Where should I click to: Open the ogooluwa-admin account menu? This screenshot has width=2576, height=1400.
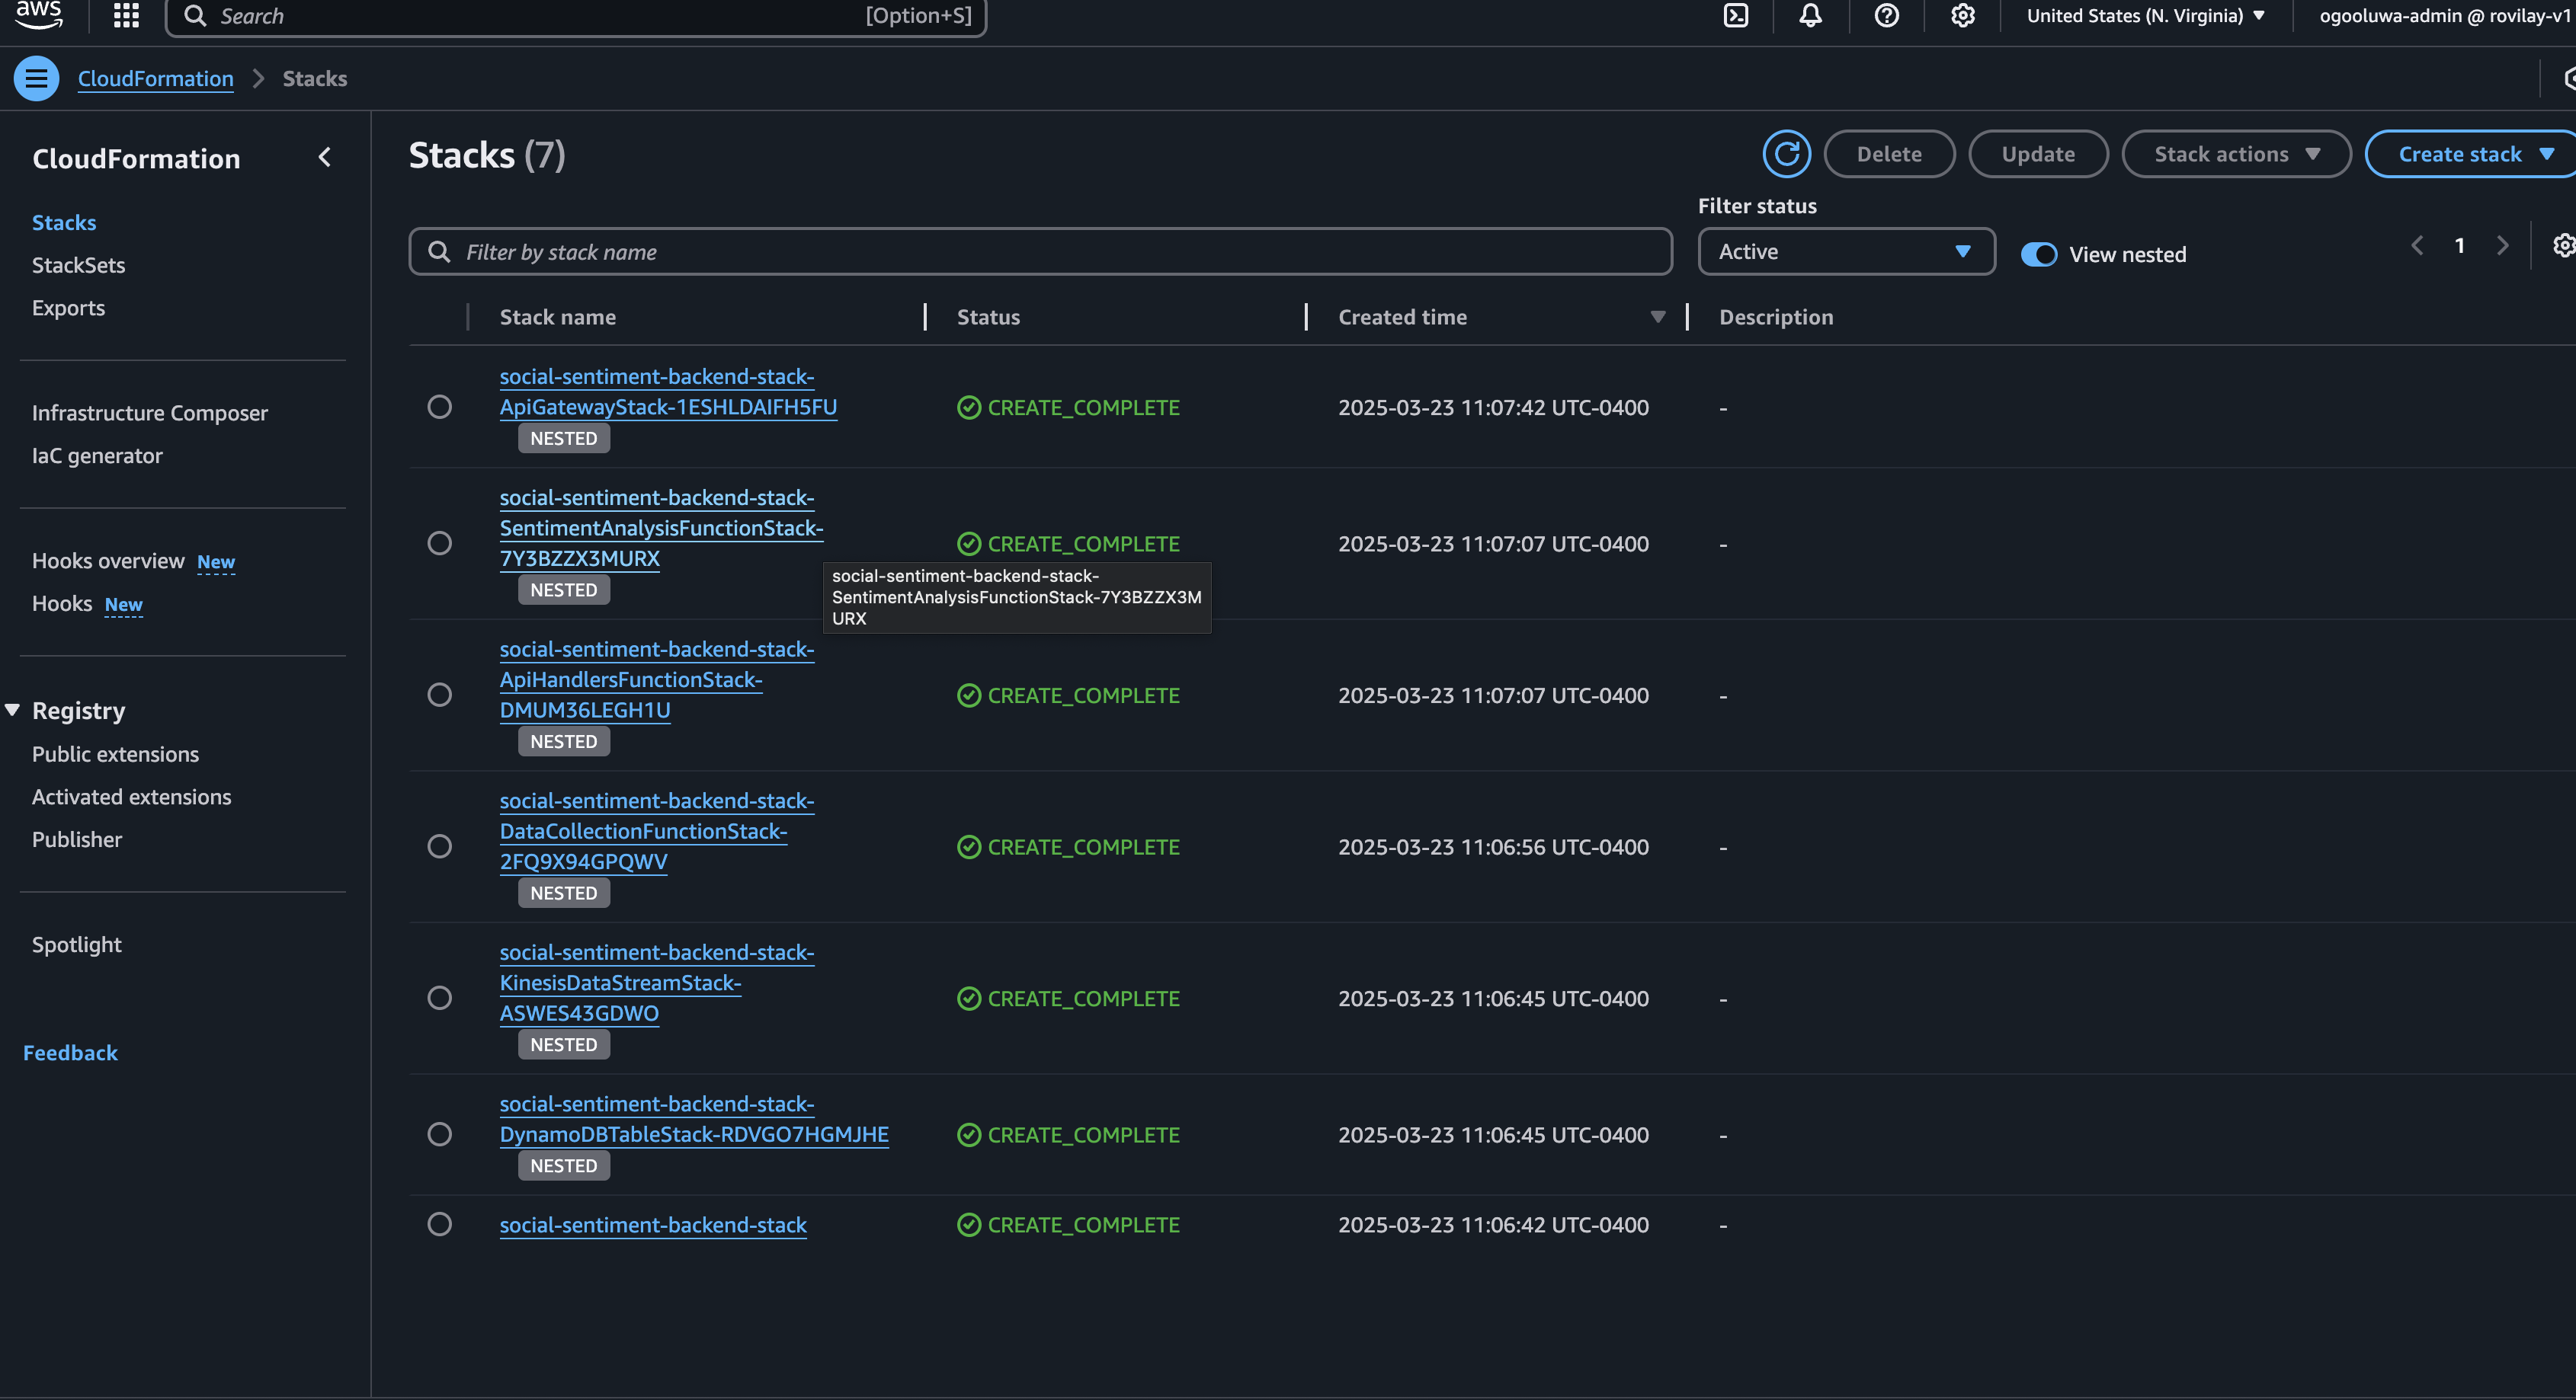coord(2445,15)
